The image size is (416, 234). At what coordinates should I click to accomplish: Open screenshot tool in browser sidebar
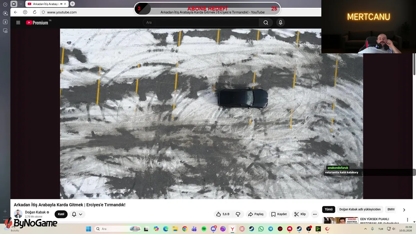click(5, 31)
